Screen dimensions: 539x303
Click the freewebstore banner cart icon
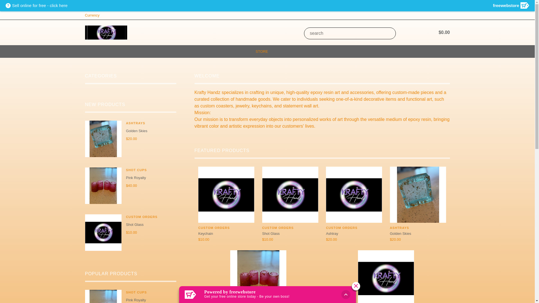[190, 295]
